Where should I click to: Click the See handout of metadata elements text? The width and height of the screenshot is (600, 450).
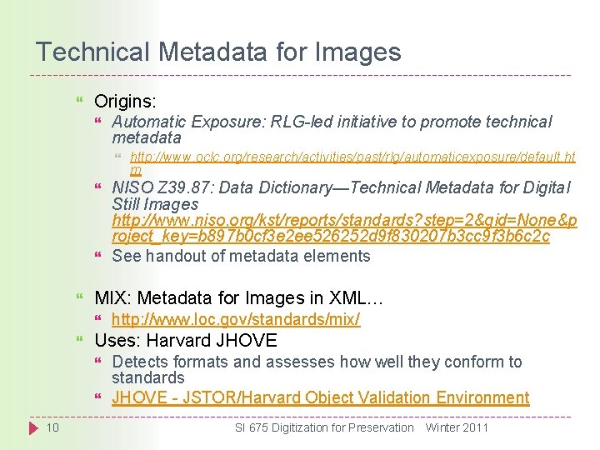tap(241, 256)
